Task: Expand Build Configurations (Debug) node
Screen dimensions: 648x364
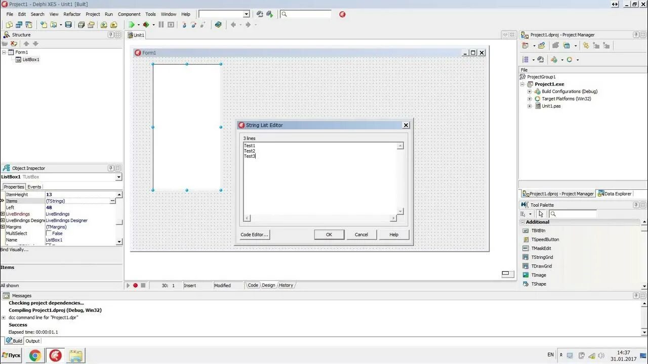Action: click(x=530, y=92)
